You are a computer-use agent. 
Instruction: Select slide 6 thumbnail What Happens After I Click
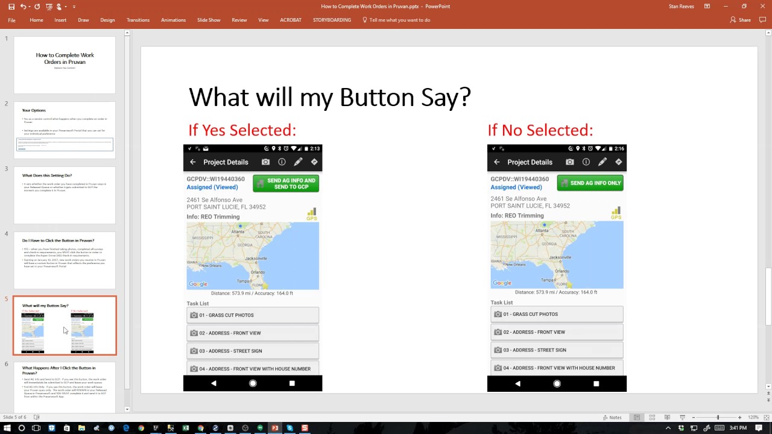tap(65, 388)
